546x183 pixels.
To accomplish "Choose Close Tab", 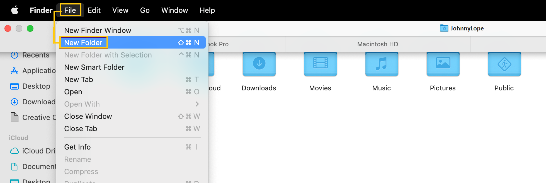I will point(132,129).
